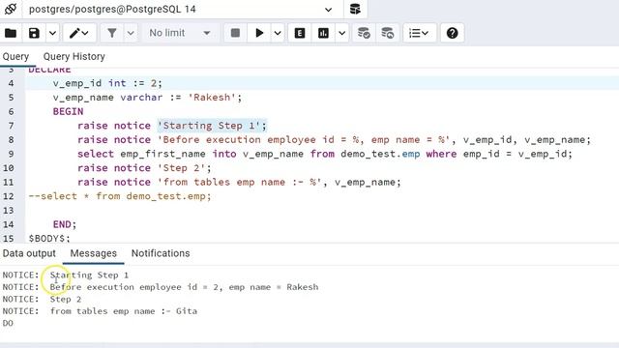Open the macros list menu
Screen dimensions: 619x348
tap(419, 33)
